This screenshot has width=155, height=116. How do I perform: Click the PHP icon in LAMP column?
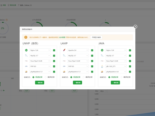[64, 66]
